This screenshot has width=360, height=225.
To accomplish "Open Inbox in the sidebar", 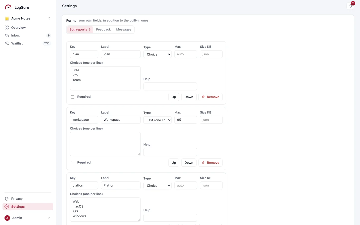I will point(28,35).
